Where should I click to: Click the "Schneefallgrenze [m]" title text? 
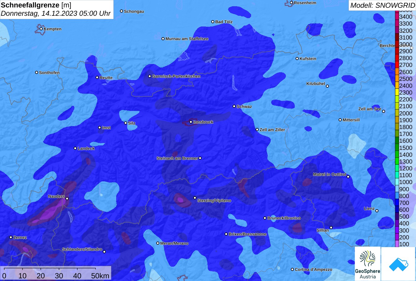tap(36, 5)
